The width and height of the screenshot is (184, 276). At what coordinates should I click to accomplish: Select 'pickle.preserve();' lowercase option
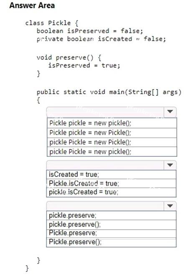click(x=111, y=225)
